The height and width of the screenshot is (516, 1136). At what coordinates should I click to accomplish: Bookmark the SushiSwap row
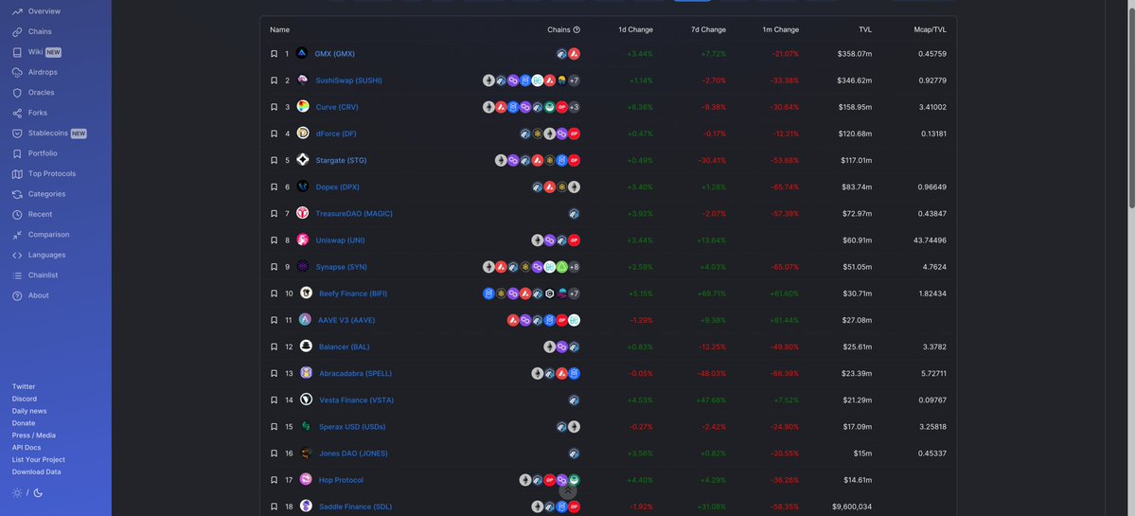275,80
